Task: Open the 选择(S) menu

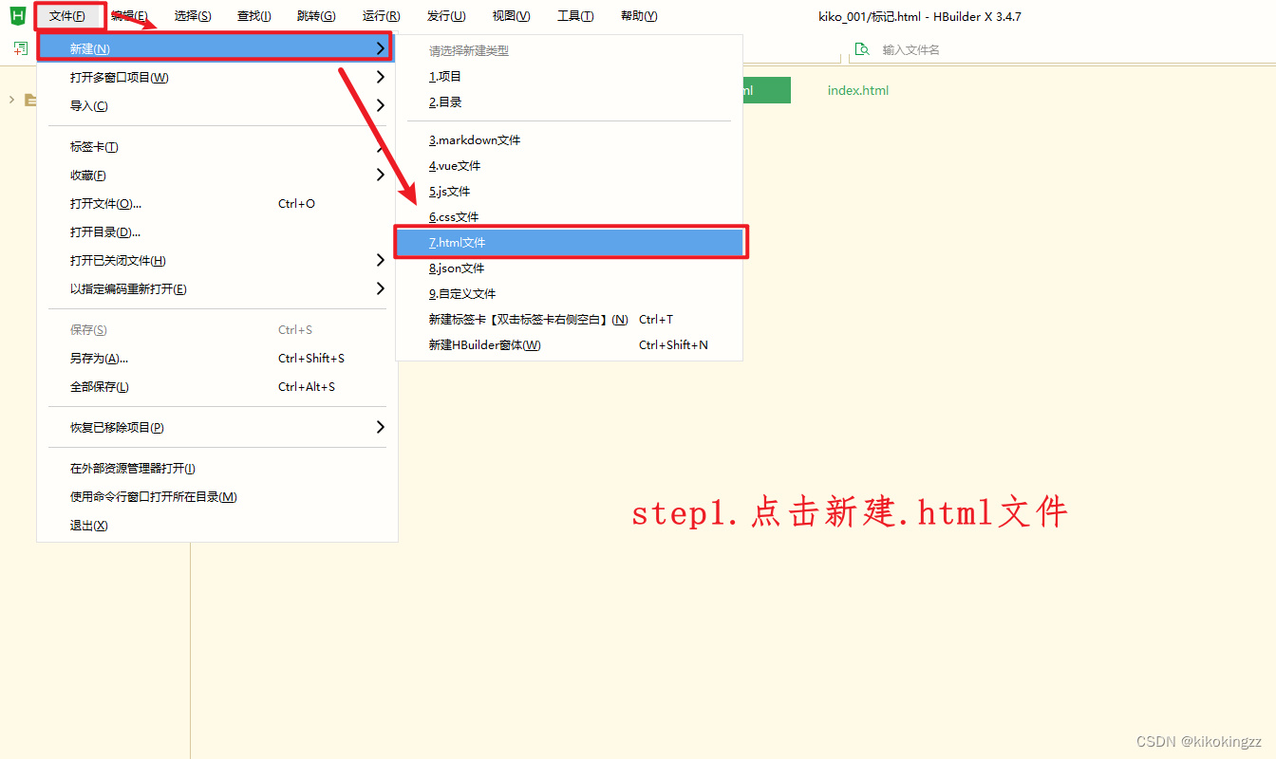Action: coord(193,16)
